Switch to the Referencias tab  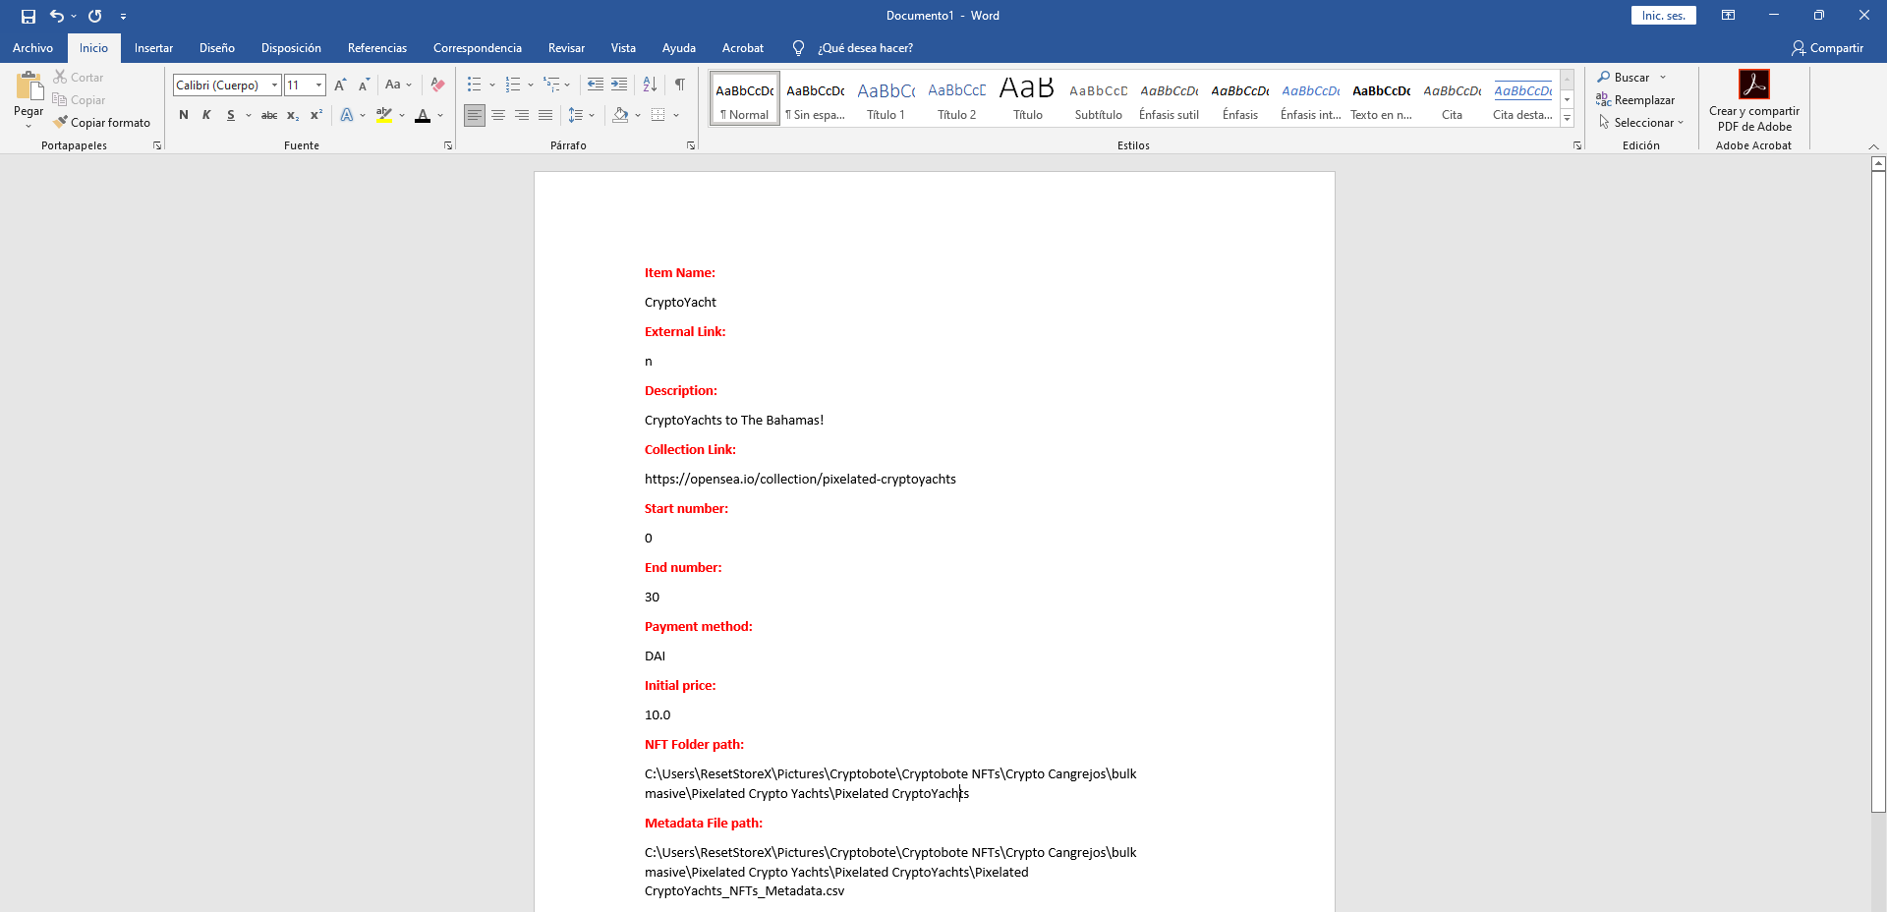(377, 48)
